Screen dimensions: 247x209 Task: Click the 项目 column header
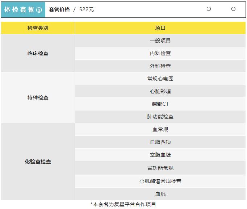pos(160,28)
